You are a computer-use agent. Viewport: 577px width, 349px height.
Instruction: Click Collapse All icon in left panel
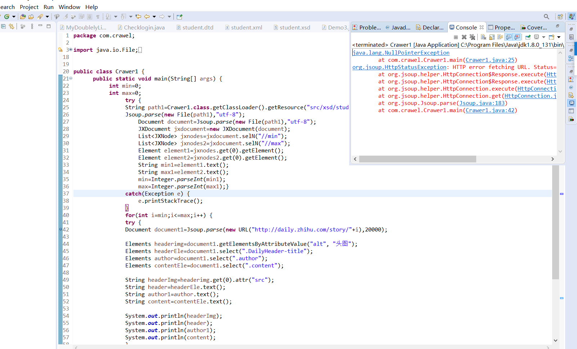(4, 26)
